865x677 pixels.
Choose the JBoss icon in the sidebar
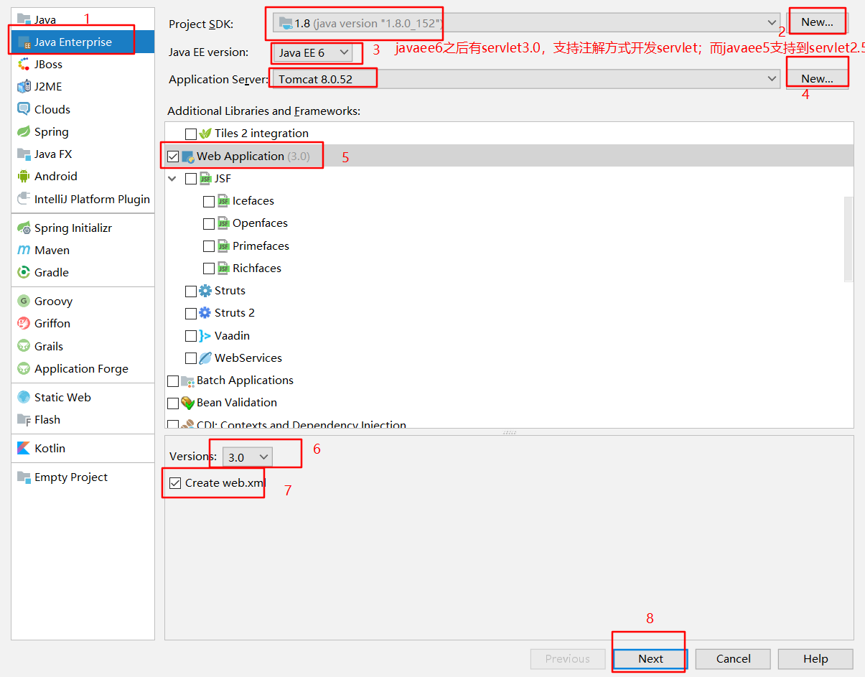coord(24,65)
